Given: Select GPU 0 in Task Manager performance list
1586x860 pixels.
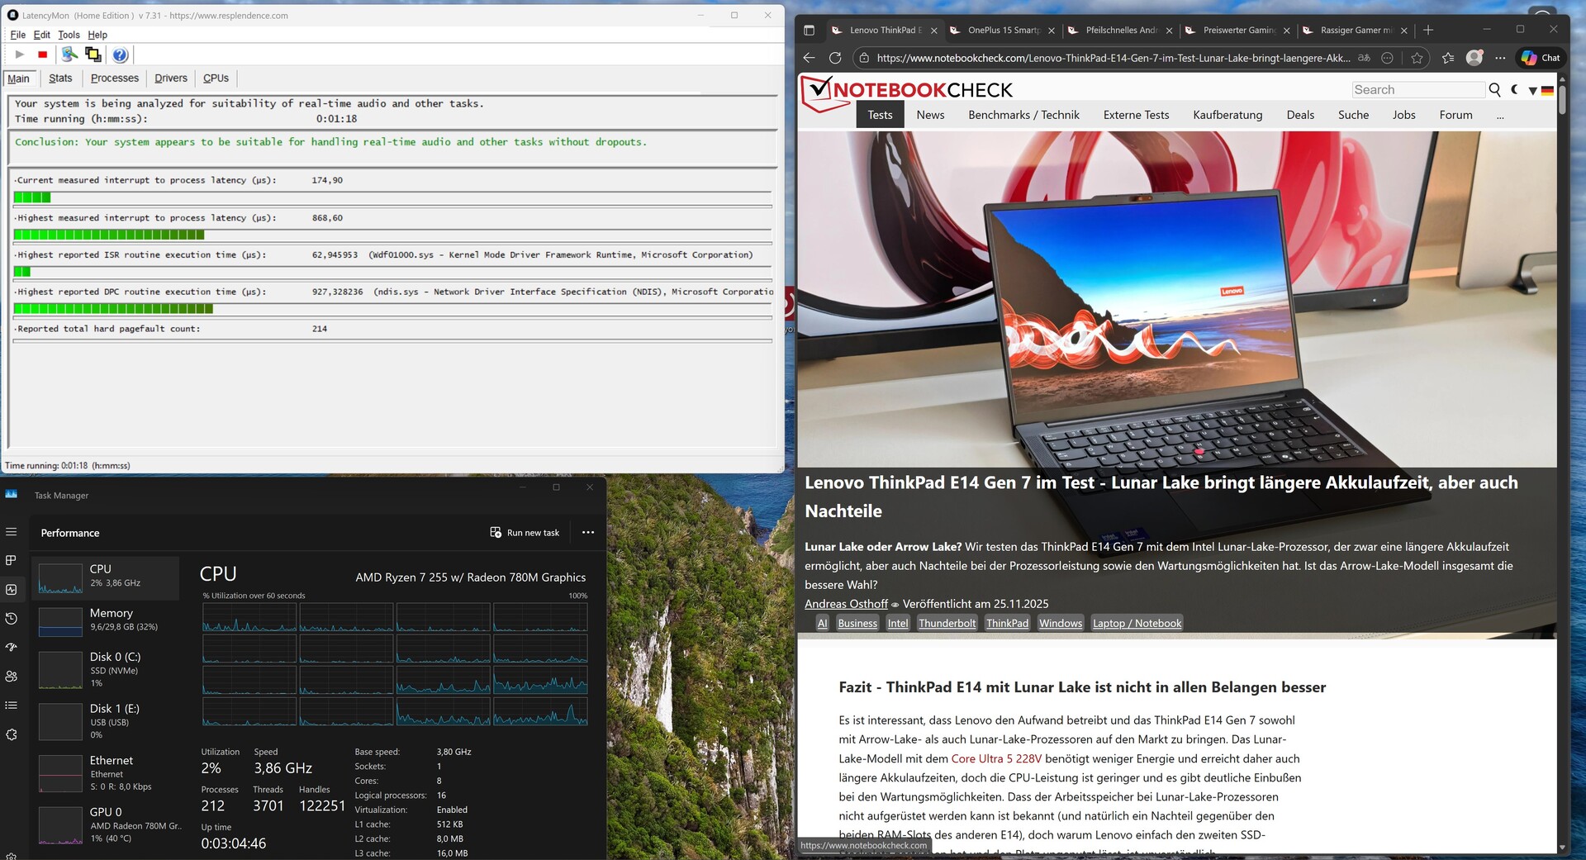Looking at the screenshot, I should [x=106, y=824].
